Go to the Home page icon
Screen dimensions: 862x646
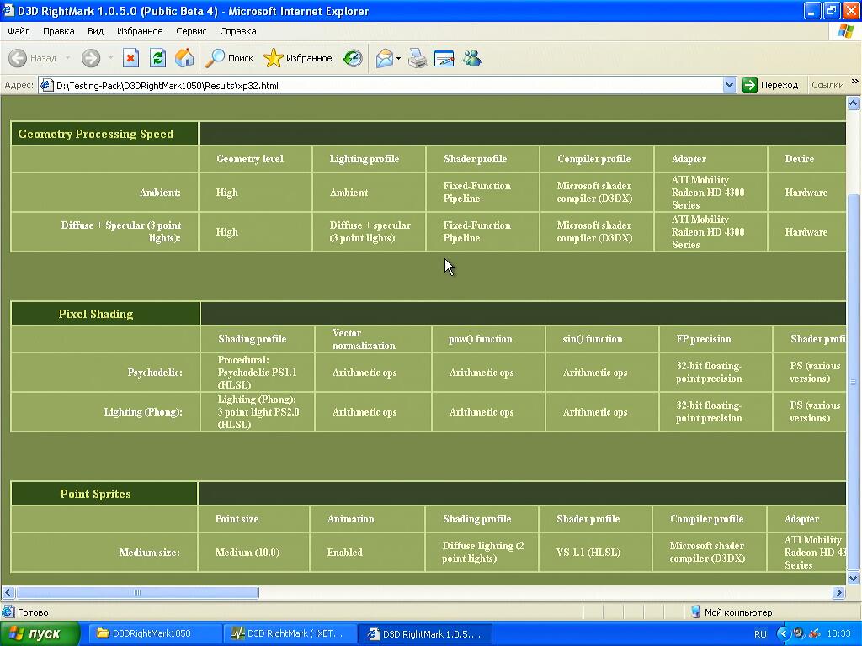pyautogui.click(x=184, y=58)
